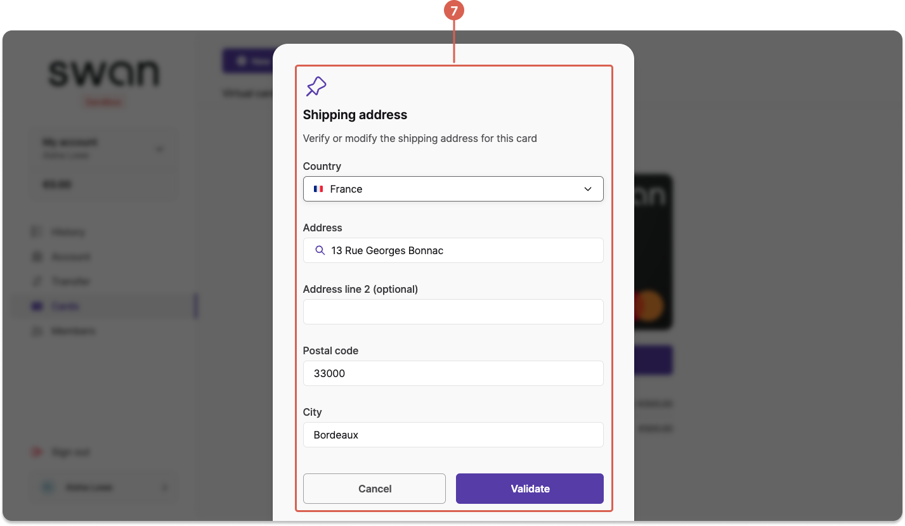This screenshot has height=526, width=905.
Task: Click the Transfer icon in the sidebar
Action: (37, 281)
